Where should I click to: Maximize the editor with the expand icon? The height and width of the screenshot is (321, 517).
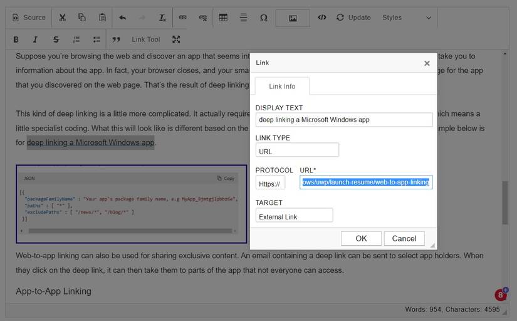pyautogui.click(x=176, y=39)
